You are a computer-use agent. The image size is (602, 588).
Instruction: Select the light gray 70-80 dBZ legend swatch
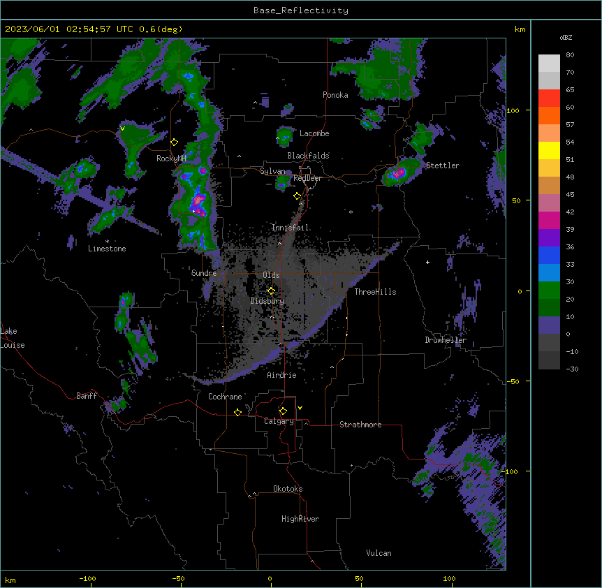coord(549,64)
